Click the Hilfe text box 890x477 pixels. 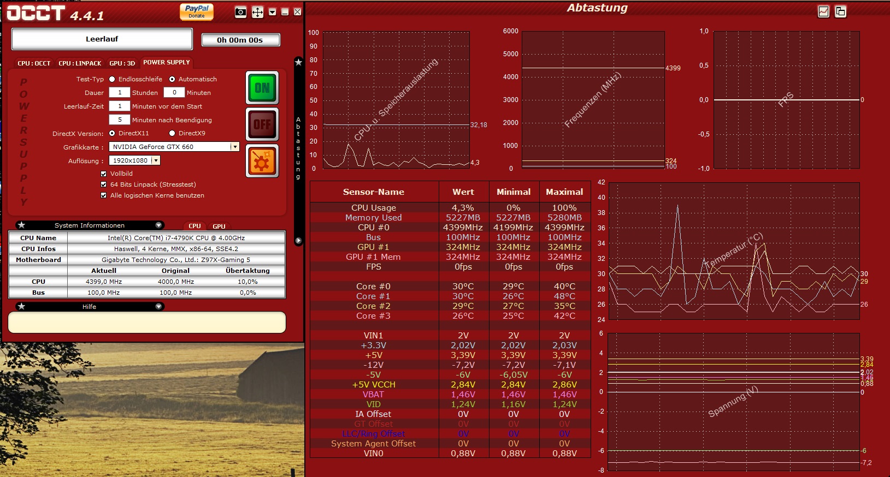147,322
